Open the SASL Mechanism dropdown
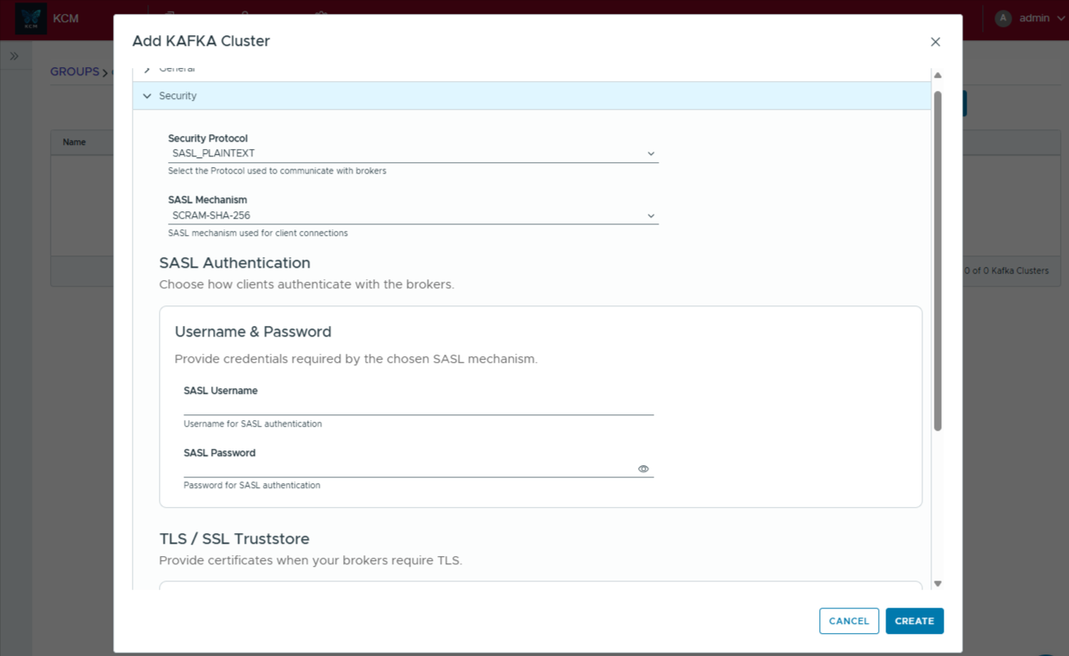Screen dimensions: 1069x656 coord(413,216)
